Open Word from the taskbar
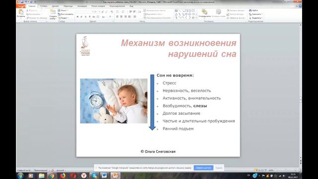The width and height of the screenshot is (318, 179). [104, 176]
